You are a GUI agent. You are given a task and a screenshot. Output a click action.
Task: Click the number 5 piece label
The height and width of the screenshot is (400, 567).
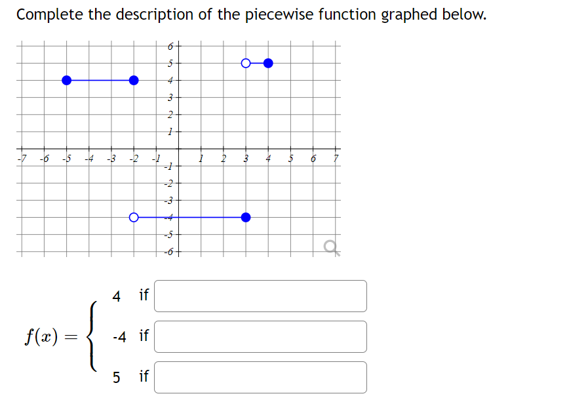point(117,377)
